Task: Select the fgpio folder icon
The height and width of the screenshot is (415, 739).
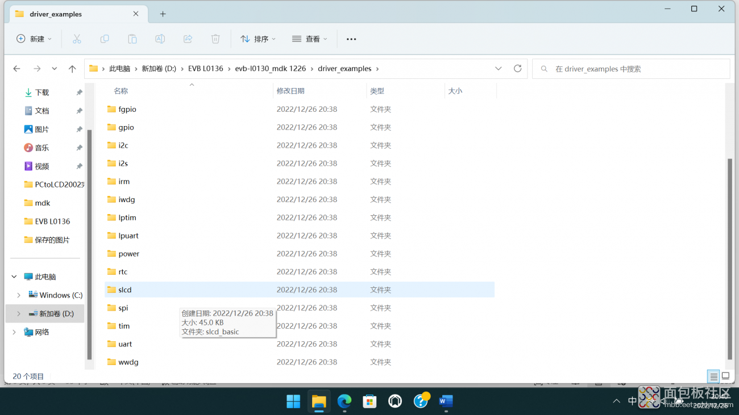Action: click(111, 109)
